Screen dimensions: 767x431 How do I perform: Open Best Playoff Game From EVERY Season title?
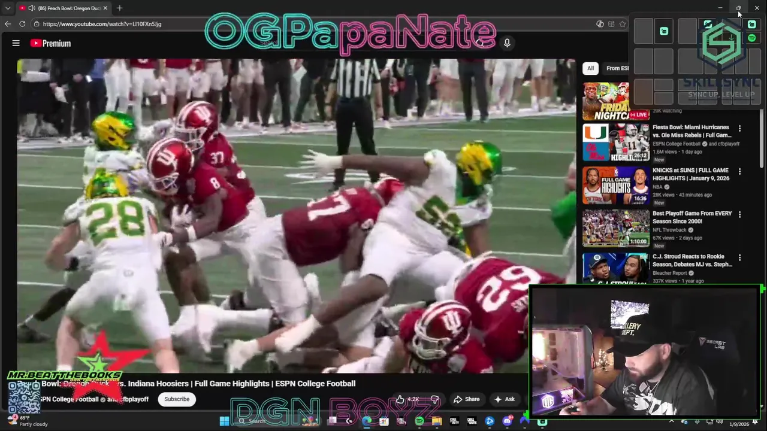pyautogui.click(x=692, y=217)
